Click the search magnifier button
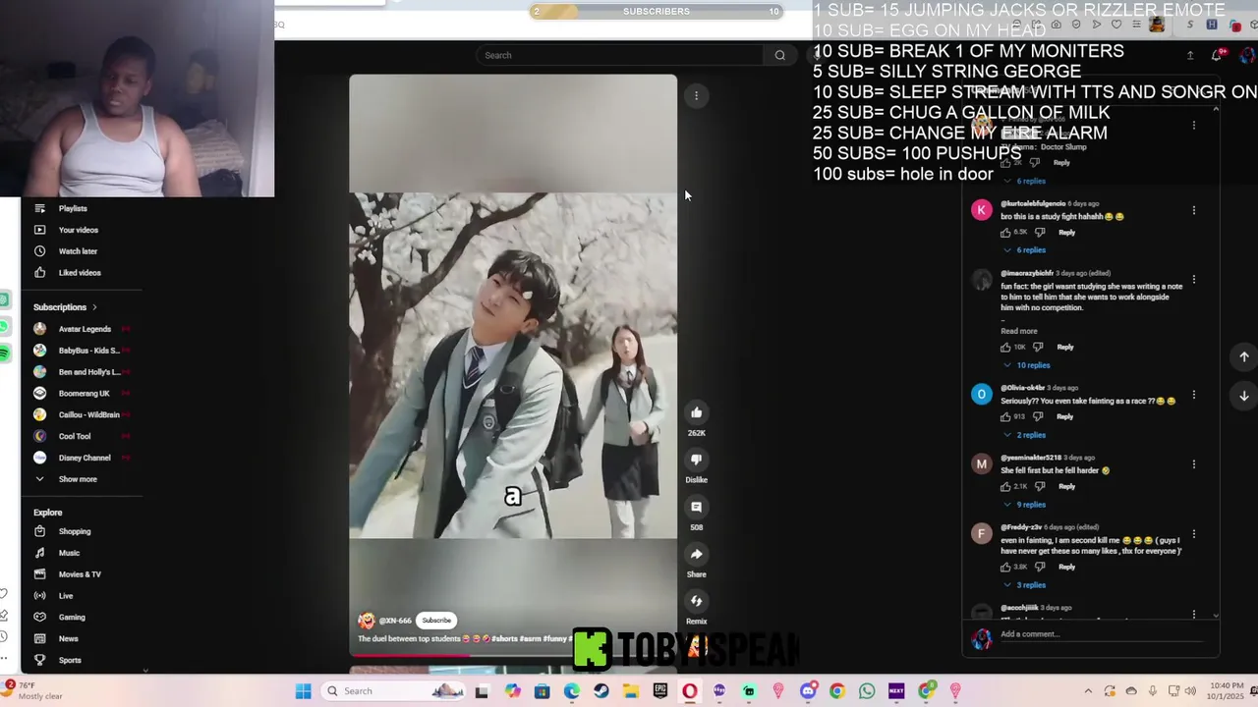This screenshot has width=1258, height=707. [780, 55]
